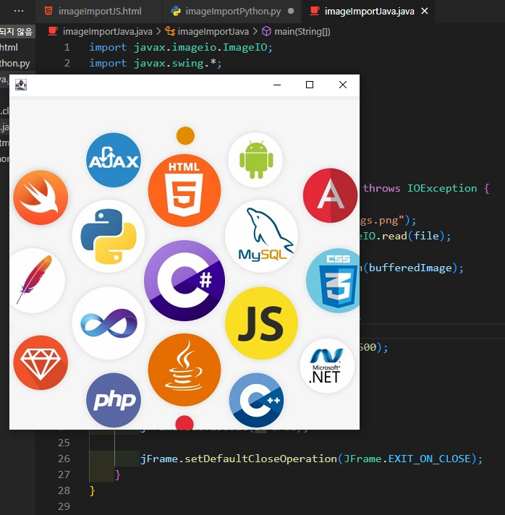Click the Java window app icon in title bar
Image resolution: width=505 pixels, height=515 pixels.
pos(21,85)
